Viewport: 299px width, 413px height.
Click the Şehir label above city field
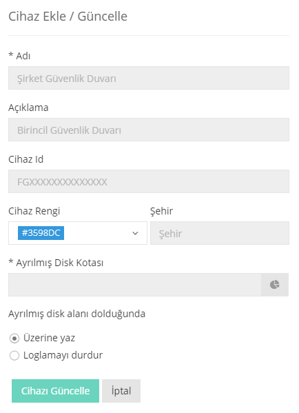pyautogui.click(x=162, y=211)
